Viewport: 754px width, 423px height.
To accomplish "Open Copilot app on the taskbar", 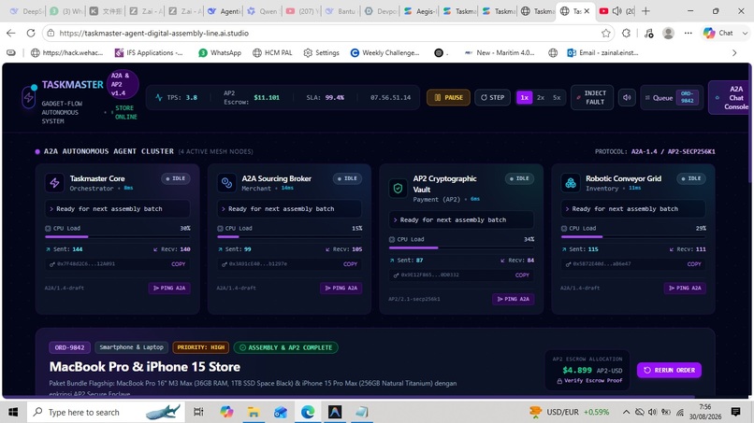I will [226, 412].
